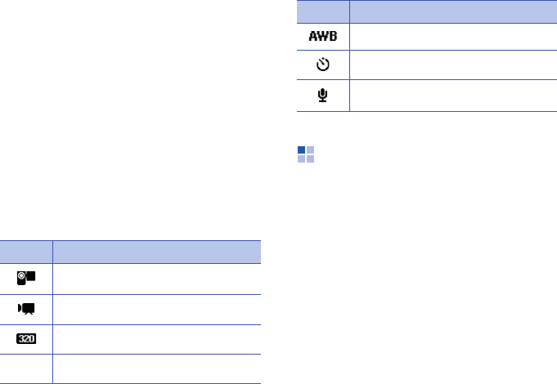Click the narrow header cell above the camcorder icon
This screenshot has height=384, width=557.
pyautogui.click(x=26, y=252)
